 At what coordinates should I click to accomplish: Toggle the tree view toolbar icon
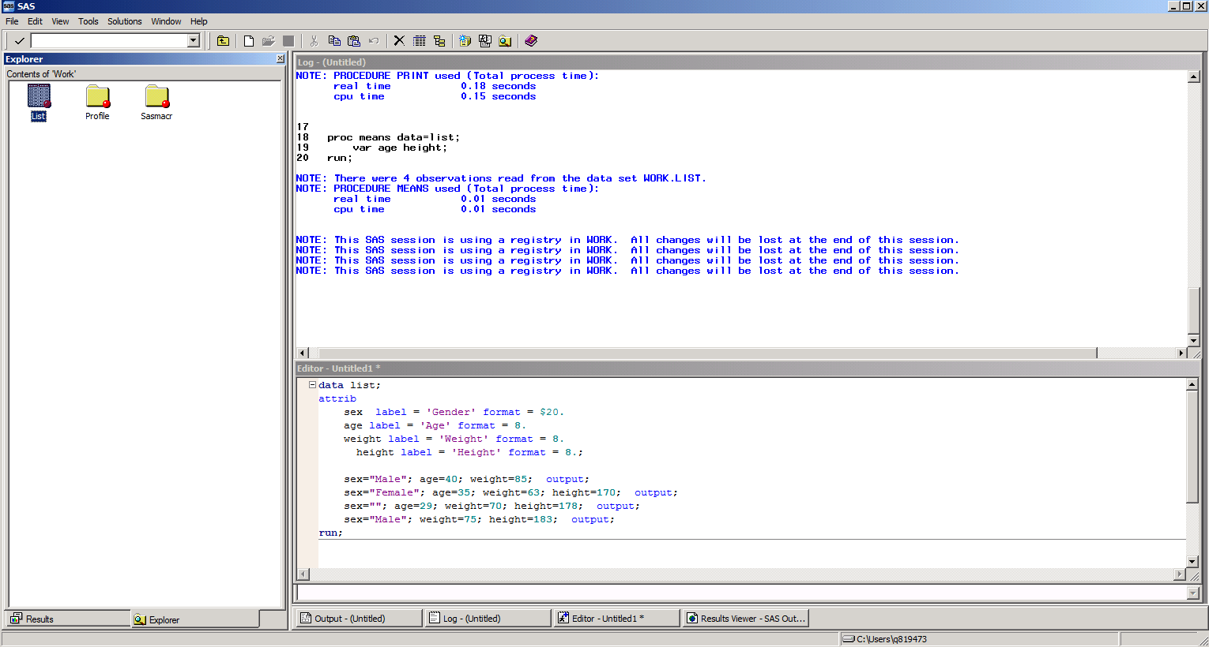439,41
